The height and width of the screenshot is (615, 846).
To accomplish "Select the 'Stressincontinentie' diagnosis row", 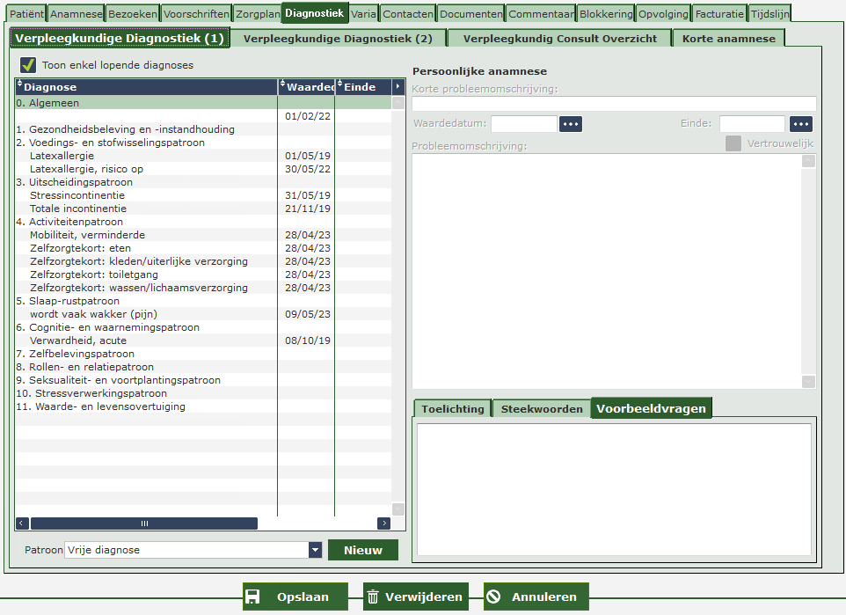I will click(x=77, y=195).
